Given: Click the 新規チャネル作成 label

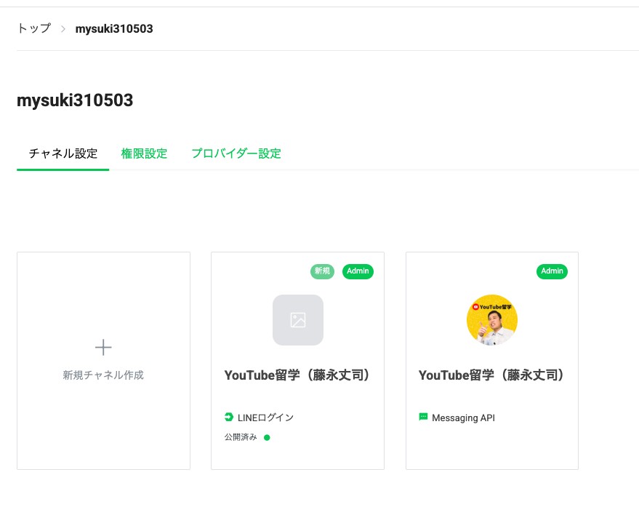Looking at the screenshot, I should click(x=103, y=375).
